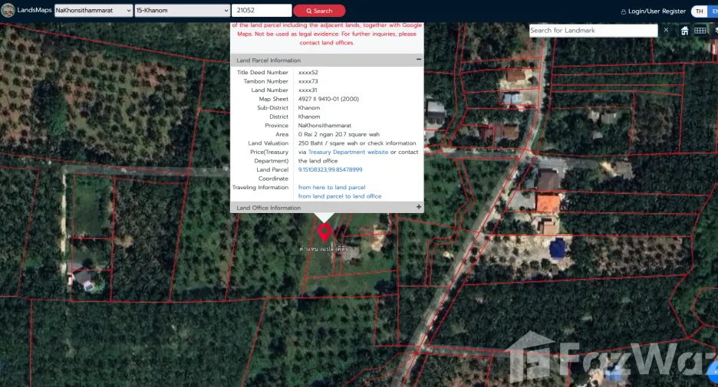
Task: Click Land Number value xxxx31
Action: tap(308, 90)
